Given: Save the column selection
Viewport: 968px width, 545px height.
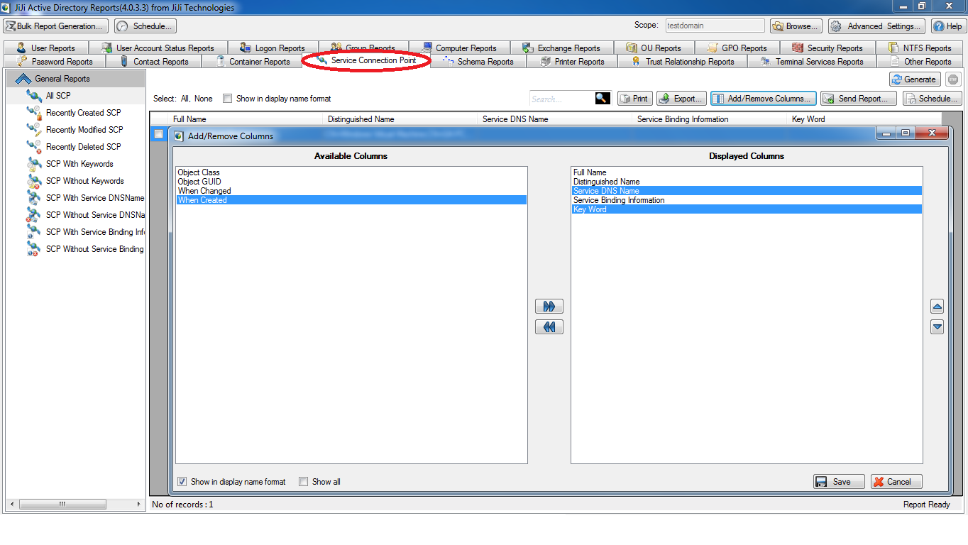Looking at the screenshot, I should tap(839, 482).
